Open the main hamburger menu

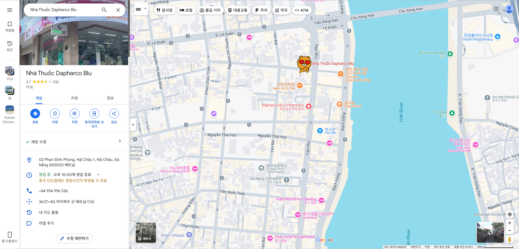pyautogui.click(x=10, y=10)
